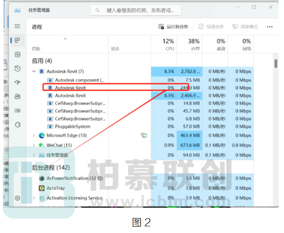The image size is (284, 233).
Task: Expand the WeChat (15) group
Action: [34, 145]
